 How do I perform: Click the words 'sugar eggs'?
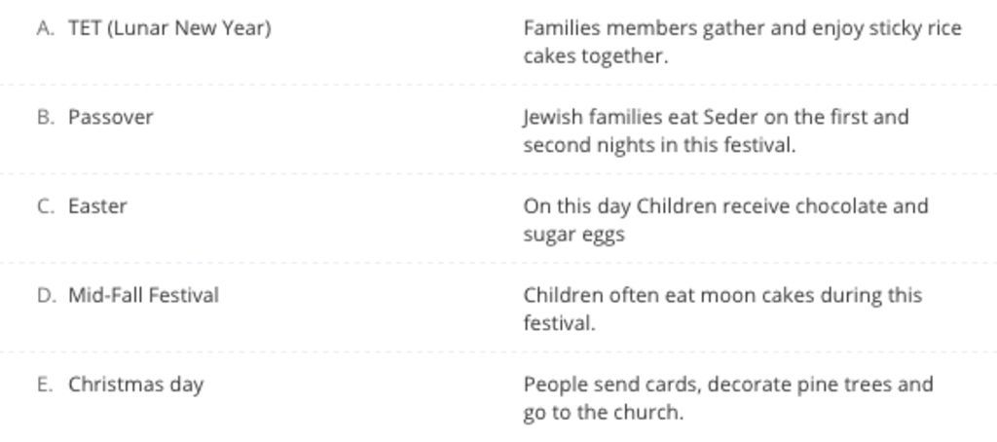click(574, 235)
